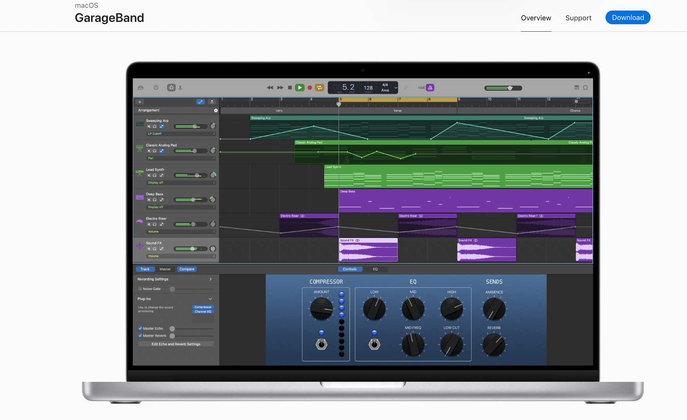687x420 pixels.
Task: Click the Sweeping Arp pan knob
Action: (213, 126)
